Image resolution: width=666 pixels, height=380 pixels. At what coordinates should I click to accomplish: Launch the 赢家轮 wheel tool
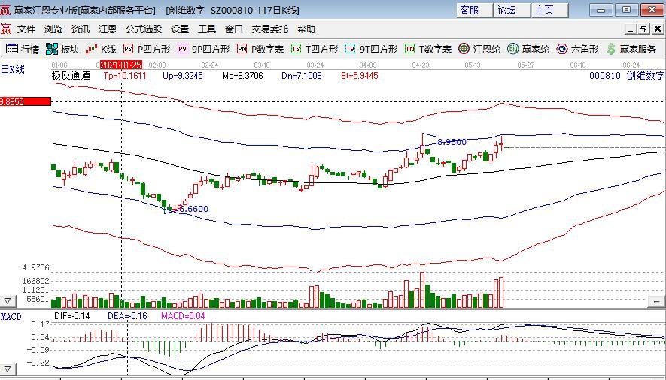pos(528,49)
